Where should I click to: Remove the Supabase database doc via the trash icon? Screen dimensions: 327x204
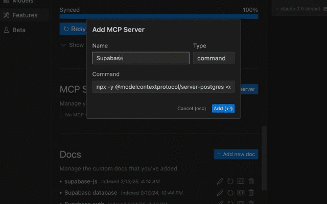click(251, 193)
